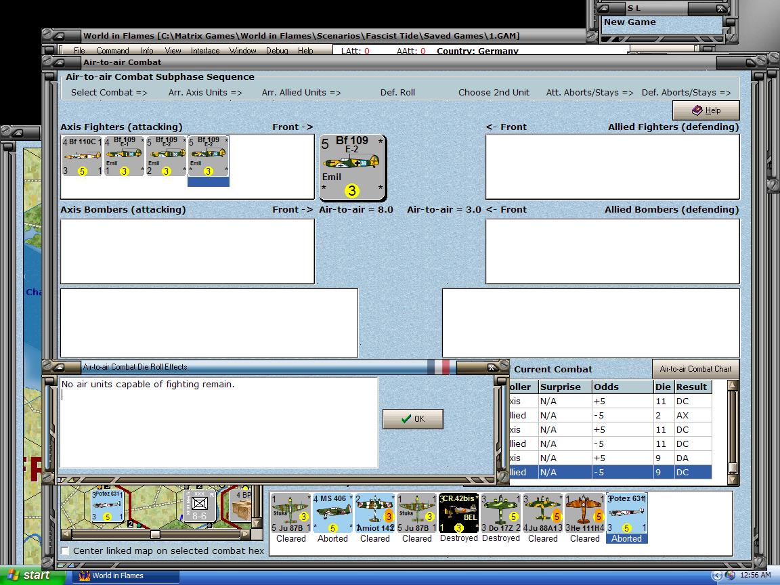Click the DA result cell in combat table
The image size is (780, 585).
(693, 458)
